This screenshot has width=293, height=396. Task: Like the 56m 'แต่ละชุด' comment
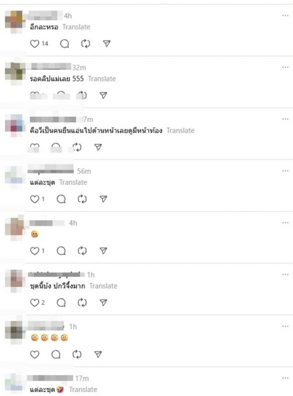pyautogui.click(x=35, y=199)
